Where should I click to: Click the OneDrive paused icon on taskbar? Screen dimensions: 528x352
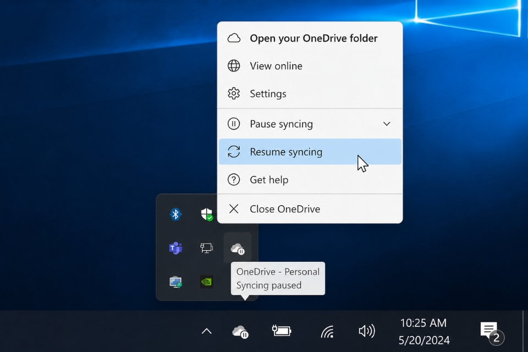coord(240,332)
